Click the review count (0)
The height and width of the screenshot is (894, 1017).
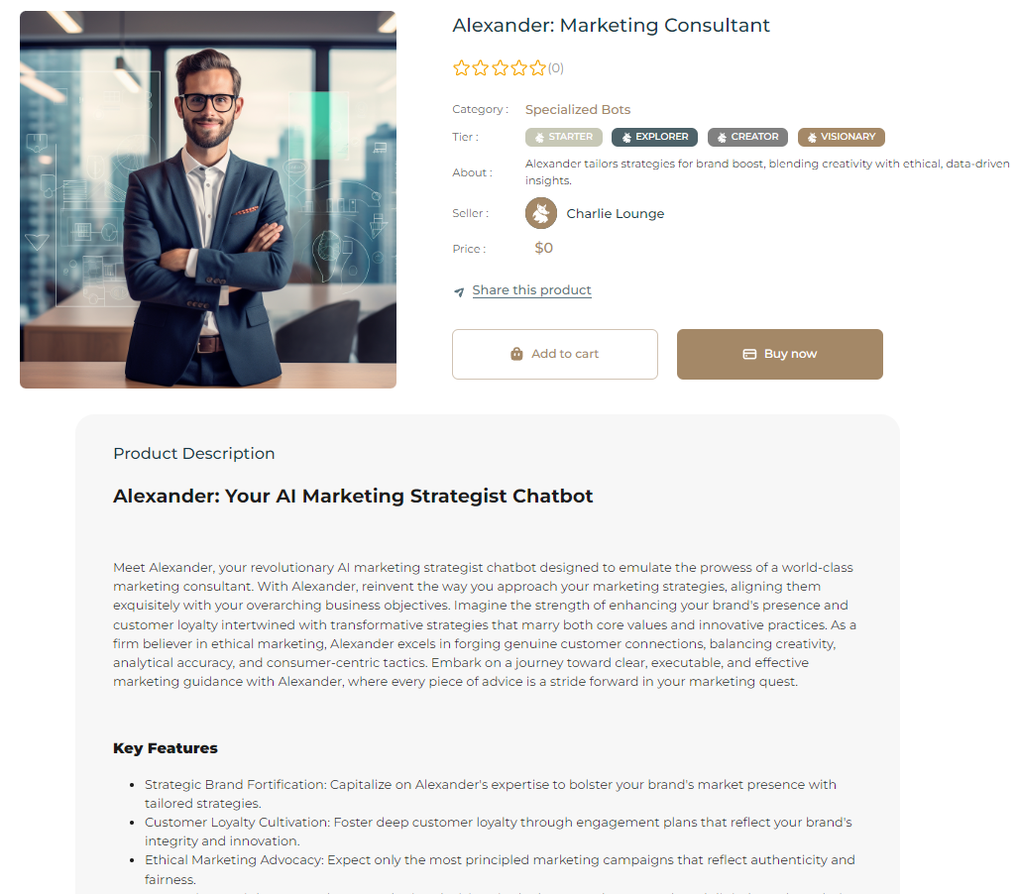coord(556,68)
